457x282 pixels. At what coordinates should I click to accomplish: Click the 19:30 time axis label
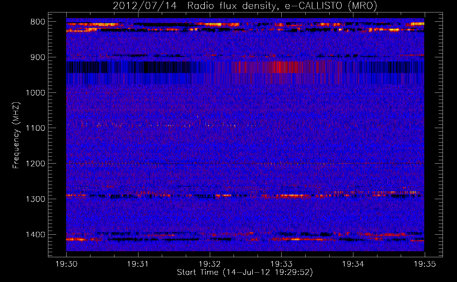point(67,264)
